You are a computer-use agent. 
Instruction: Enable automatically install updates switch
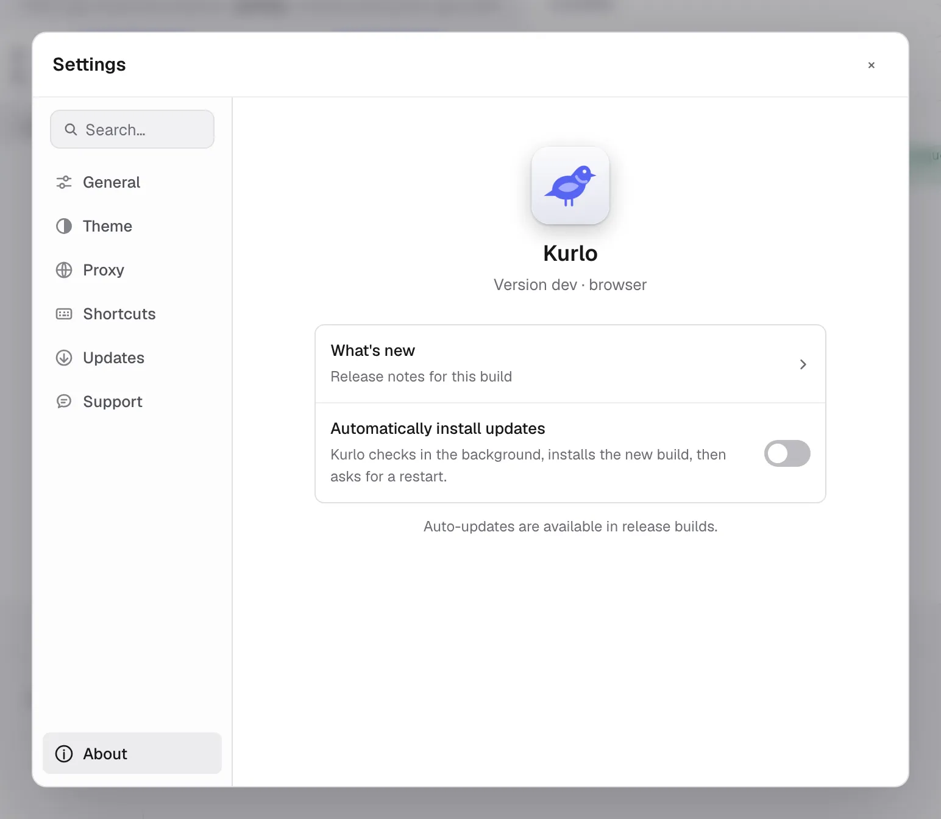(x=787, y=453)
